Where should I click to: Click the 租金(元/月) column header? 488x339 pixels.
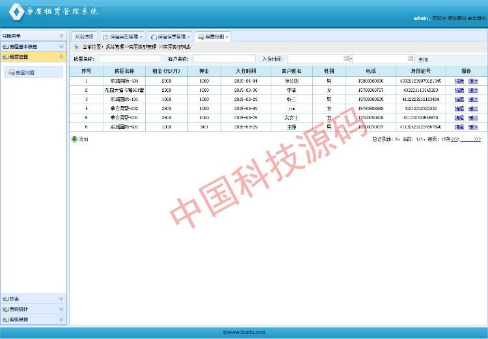167,71
